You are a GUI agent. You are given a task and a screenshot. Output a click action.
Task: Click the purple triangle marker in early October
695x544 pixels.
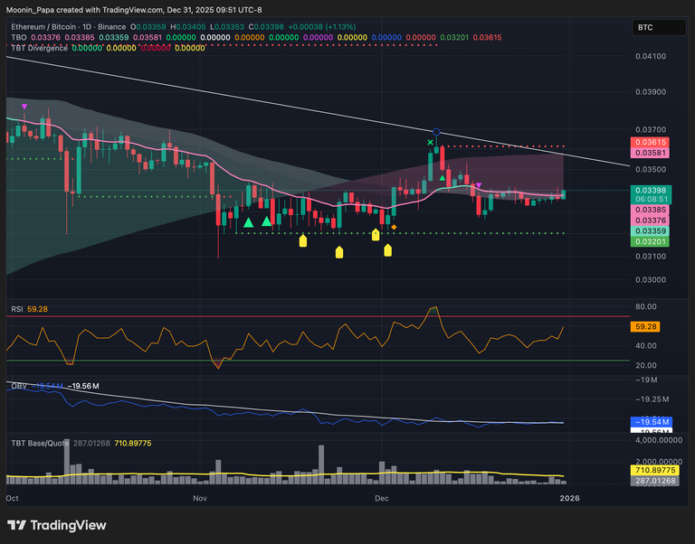click(x=24, y=107)
